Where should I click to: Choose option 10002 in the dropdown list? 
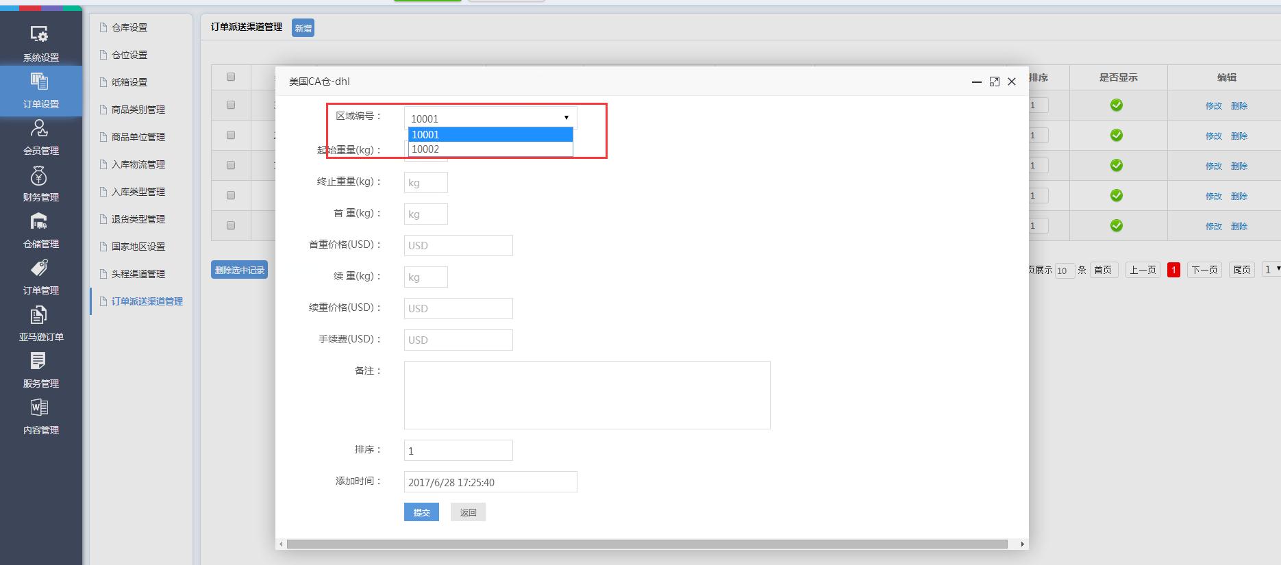click(x=490, y=149)
